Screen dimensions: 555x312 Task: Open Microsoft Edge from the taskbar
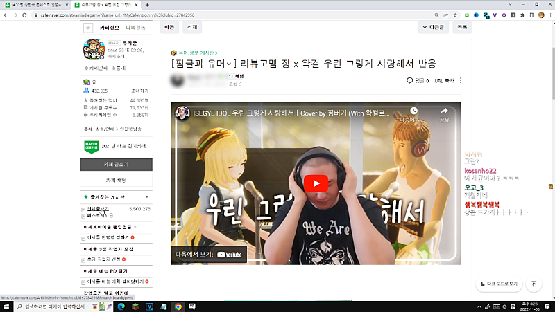click(120, 306)
